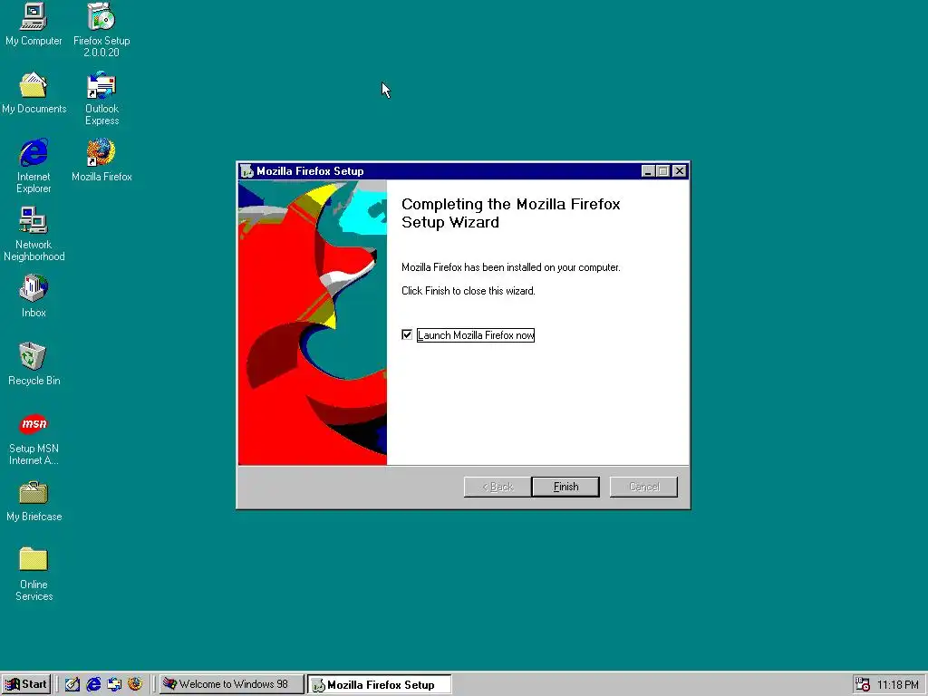Click the Mozilla Firefox Setup taskbar button
Image resolution: width=928 pixels, height=696 pixels.
pos(380,684)
